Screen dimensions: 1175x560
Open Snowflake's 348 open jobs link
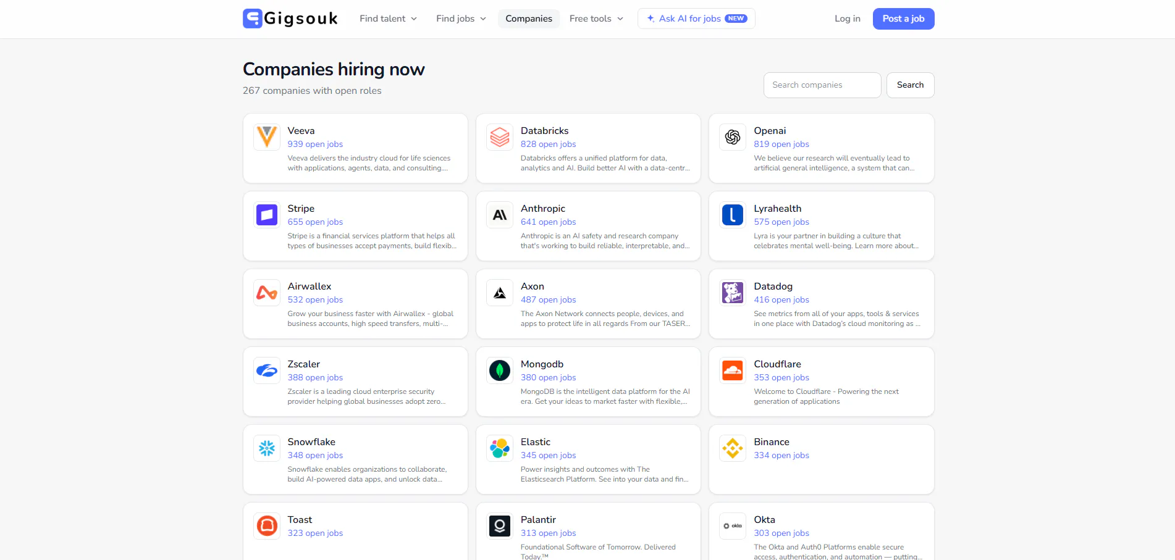tap(315, 455)
